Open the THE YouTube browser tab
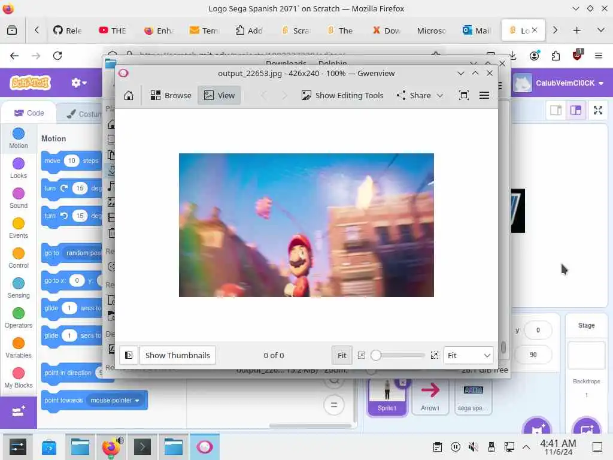The width and height of the screenshot is (613, 460). (113, 31)
